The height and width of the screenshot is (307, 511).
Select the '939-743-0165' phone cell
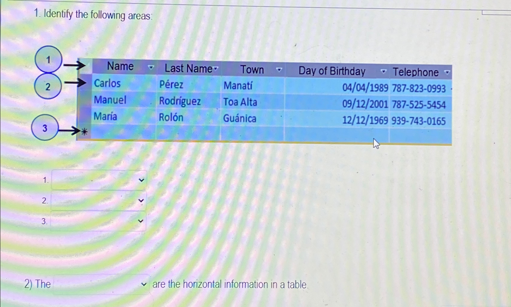click(420, 121)
